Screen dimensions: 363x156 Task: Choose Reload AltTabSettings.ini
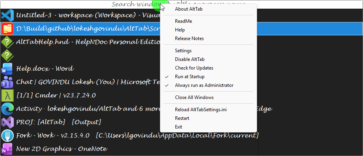(x=208, y=110)
